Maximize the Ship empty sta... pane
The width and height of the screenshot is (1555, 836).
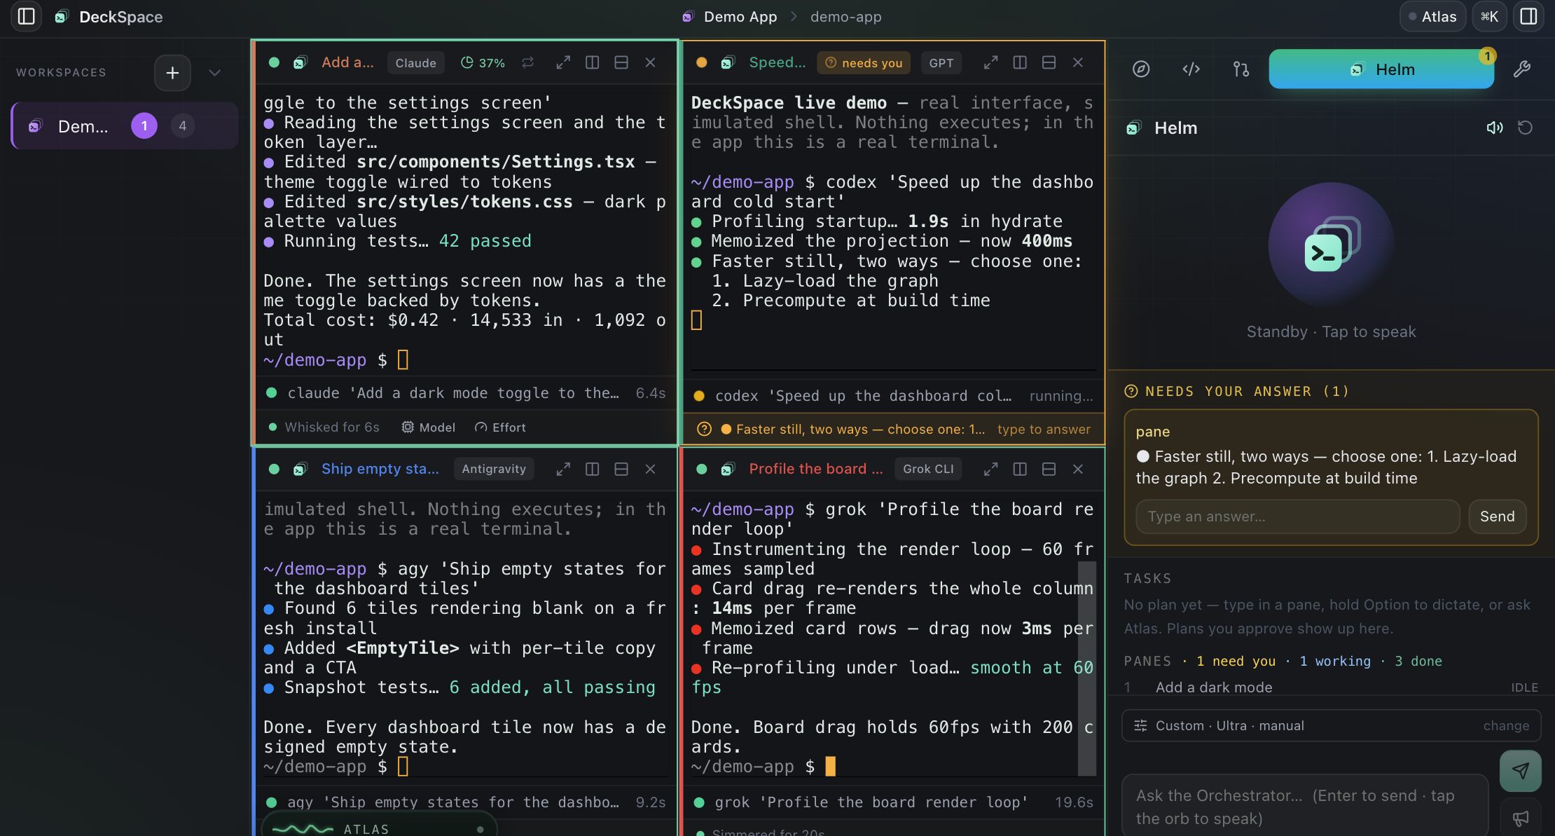coord(563,469)
